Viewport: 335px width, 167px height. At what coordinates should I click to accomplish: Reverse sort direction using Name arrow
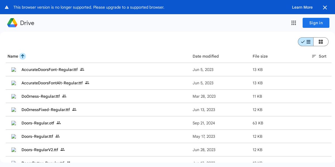coord(23,56)
